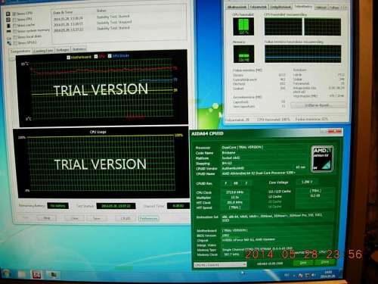This screenshot has width=378, height=284.
Task: Click the disk drive icon beside Stress local disks
Action: [x=9, y=38]
